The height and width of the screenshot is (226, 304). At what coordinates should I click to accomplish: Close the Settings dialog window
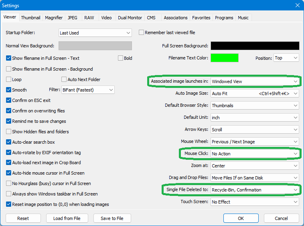coord(297,6)
